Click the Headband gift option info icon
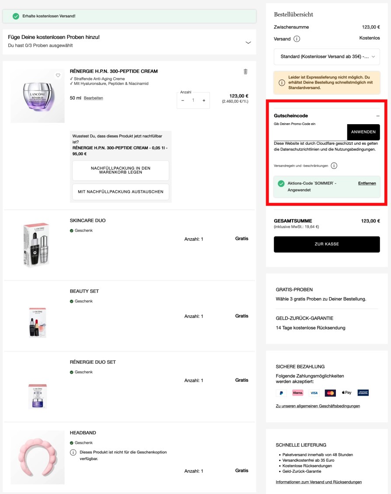Viewport: 391px width, 494px height. [73, 452]
